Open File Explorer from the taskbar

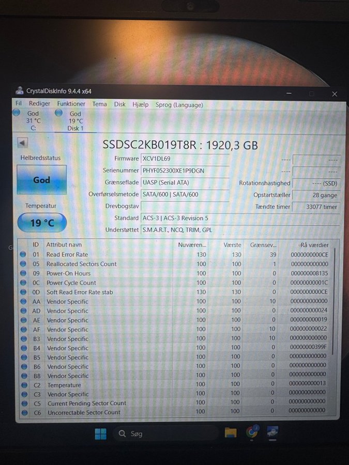tap(231, 433)
